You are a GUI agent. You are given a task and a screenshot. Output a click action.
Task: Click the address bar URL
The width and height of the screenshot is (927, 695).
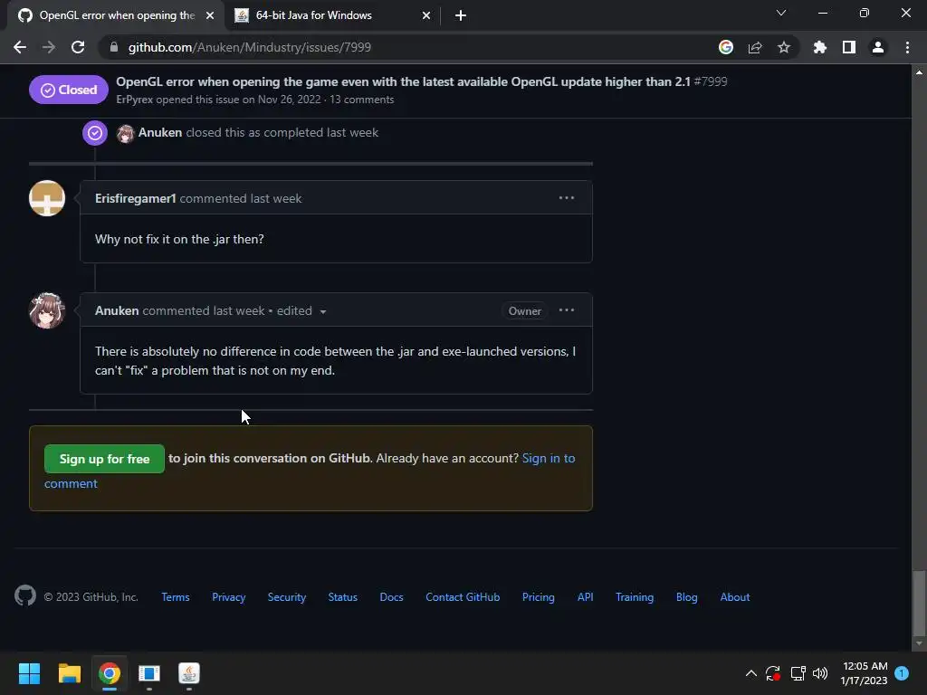click(x=250, y=47)
